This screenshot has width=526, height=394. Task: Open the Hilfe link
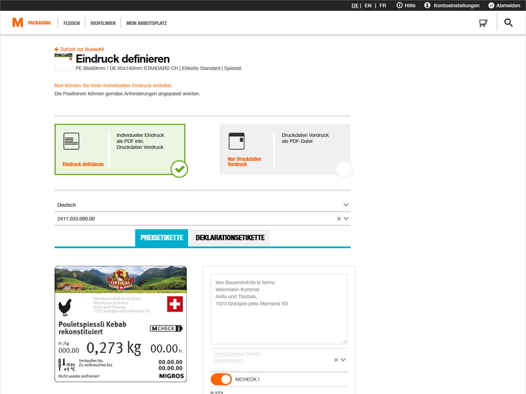click(410, 5)
